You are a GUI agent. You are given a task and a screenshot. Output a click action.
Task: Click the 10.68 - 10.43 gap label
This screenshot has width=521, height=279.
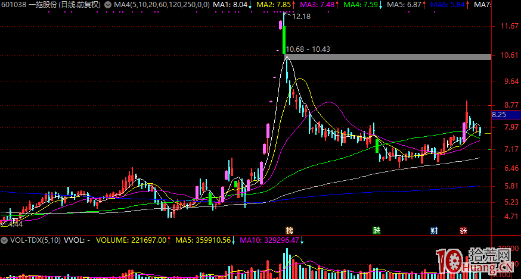point(308,49)
